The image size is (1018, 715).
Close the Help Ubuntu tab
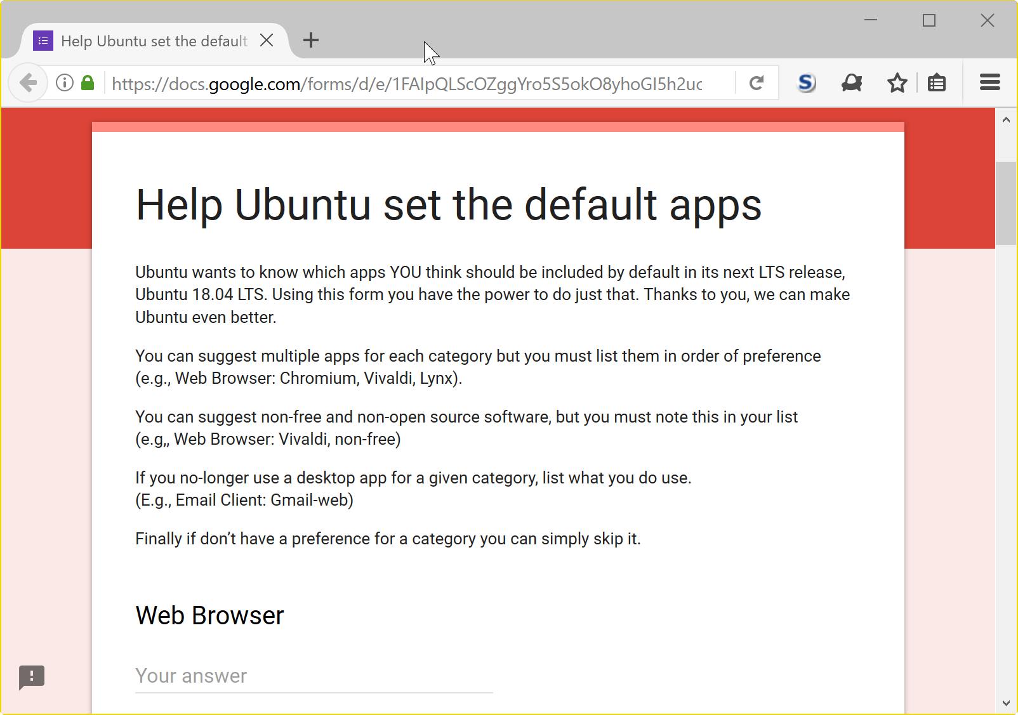[x=267, y=41]
